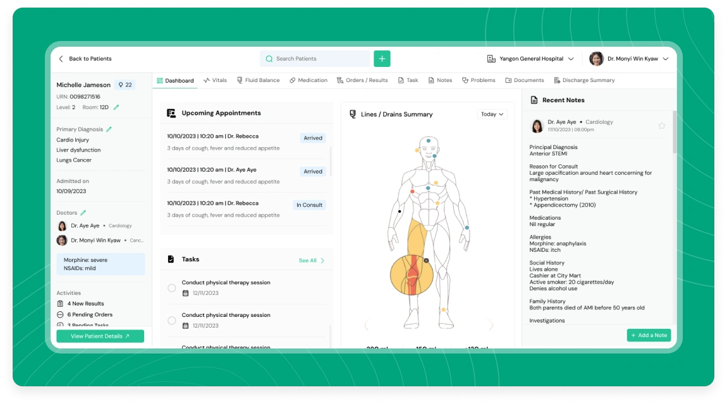Click the patient name Michelle Jameson
727x404 pixels.
pos(83,85)
